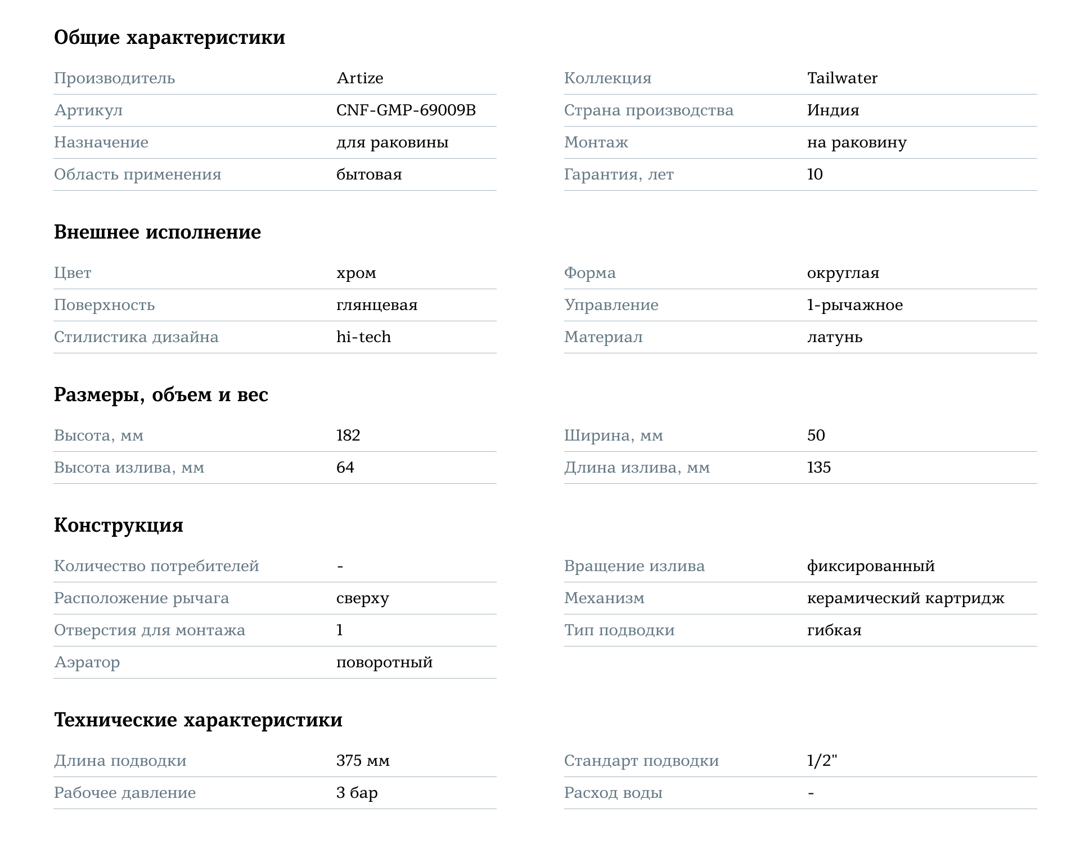Click the 'hi-tech' design style value
The image size is (1080, 862).
pyautogui.click(x=363, y=337)
